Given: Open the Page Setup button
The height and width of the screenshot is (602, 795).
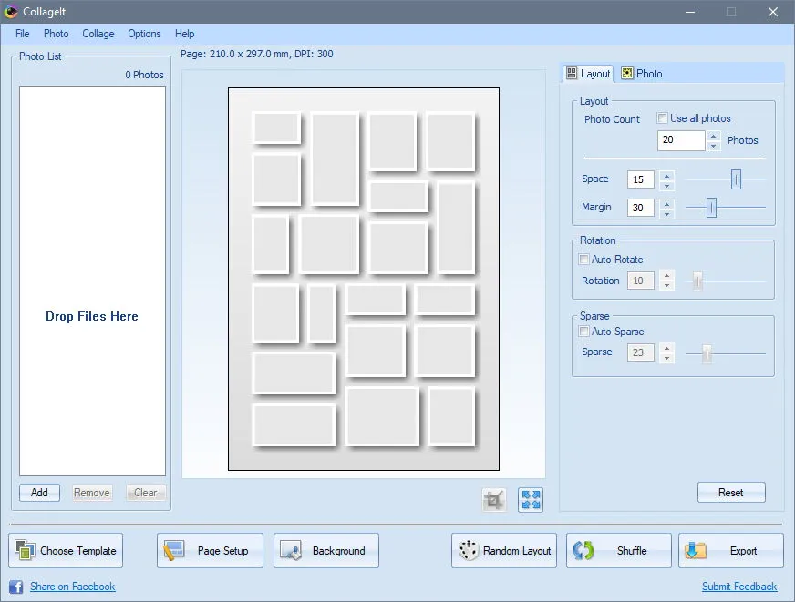Looking at the screenshot, I should [x=210, y=550].
